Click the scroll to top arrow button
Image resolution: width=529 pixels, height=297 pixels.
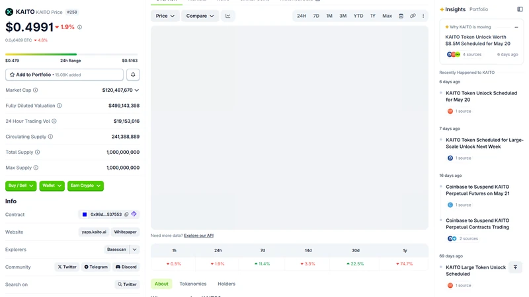pos(515,267)
